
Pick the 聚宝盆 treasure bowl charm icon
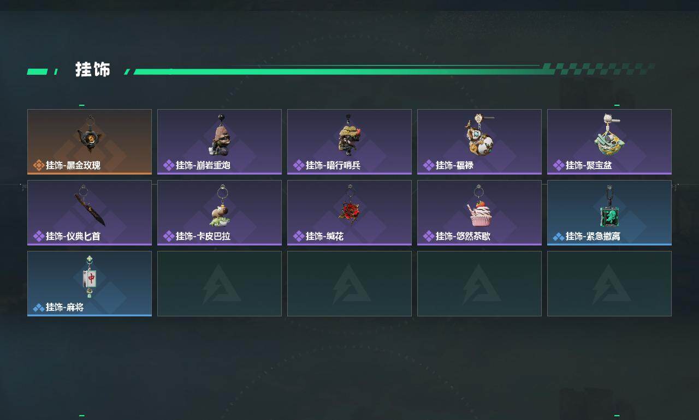[x=609, y=134]
